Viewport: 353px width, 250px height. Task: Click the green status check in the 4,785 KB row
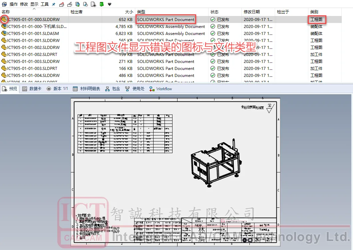click(213, 26)
